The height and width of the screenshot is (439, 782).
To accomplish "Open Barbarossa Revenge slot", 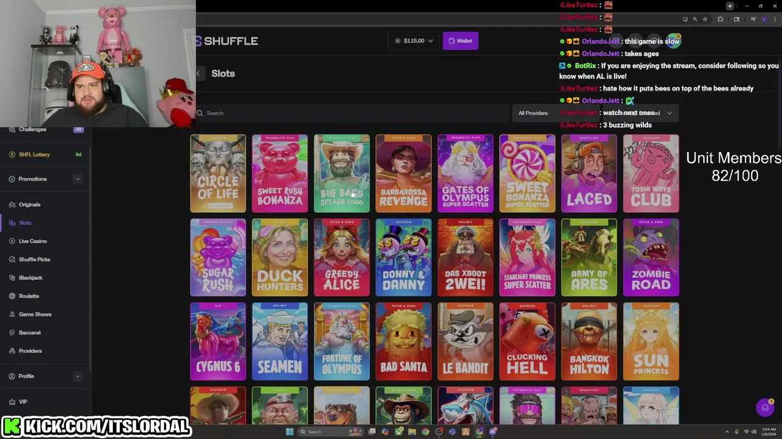I will (x=403, y=174).
